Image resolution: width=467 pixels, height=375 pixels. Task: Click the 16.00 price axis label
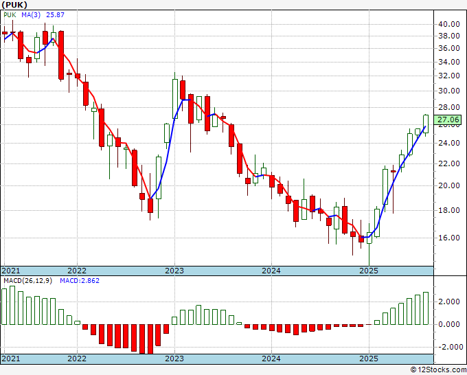[449, 238]
